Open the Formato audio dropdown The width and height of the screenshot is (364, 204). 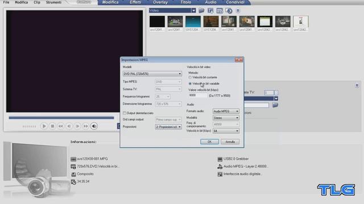point(226,111)
